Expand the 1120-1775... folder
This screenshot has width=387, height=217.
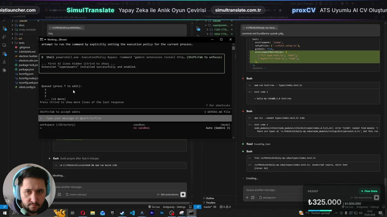tap(219, 30)
